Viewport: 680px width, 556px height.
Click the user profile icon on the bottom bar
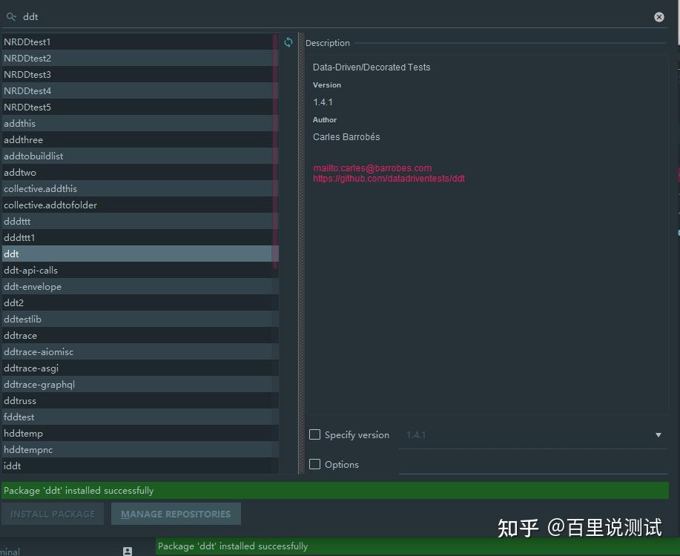(x=127, y=550)
